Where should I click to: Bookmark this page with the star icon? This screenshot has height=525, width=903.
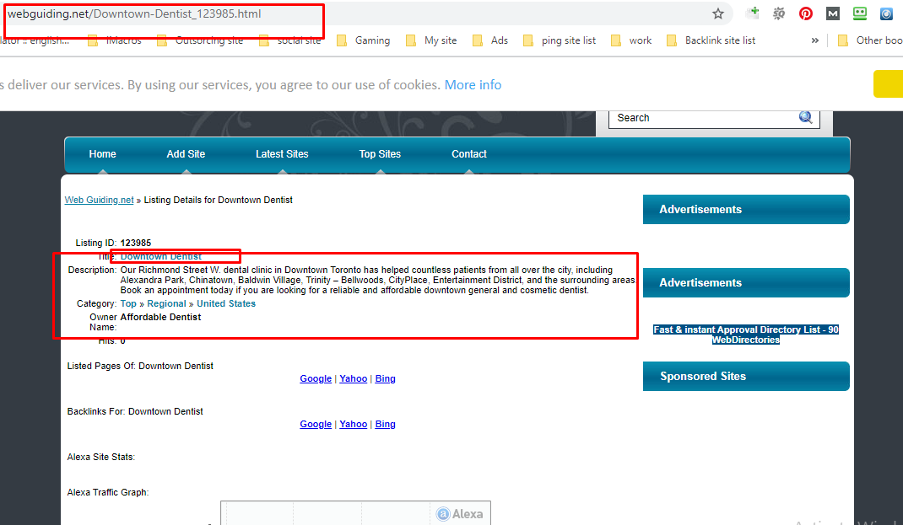[718, 13]
